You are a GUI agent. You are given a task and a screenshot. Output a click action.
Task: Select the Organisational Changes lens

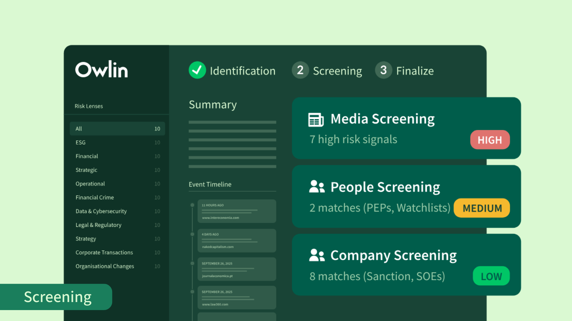105,266
